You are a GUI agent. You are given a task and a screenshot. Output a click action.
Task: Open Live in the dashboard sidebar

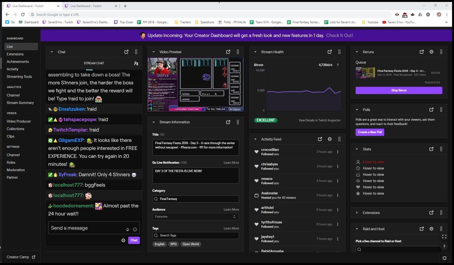[x=21, y=46]
